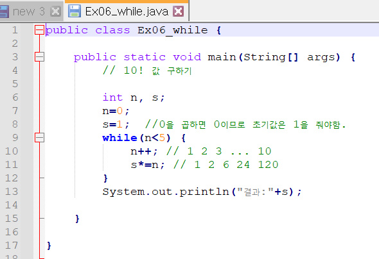
Task: Click line number 13 in the margin
Action: [x=12, y=192]
